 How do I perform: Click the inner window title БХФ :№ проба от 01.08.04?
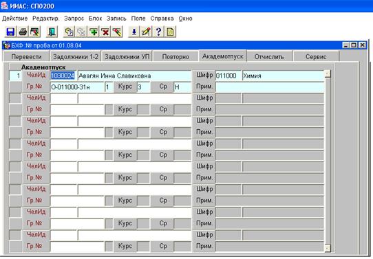[47, 45]
